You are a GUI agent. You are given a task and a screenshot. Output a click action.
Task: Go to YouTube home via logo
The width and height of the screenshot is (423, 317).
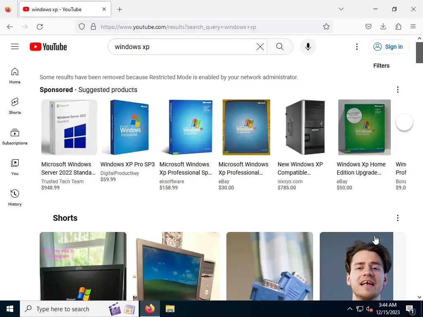(x=48, y=47)
